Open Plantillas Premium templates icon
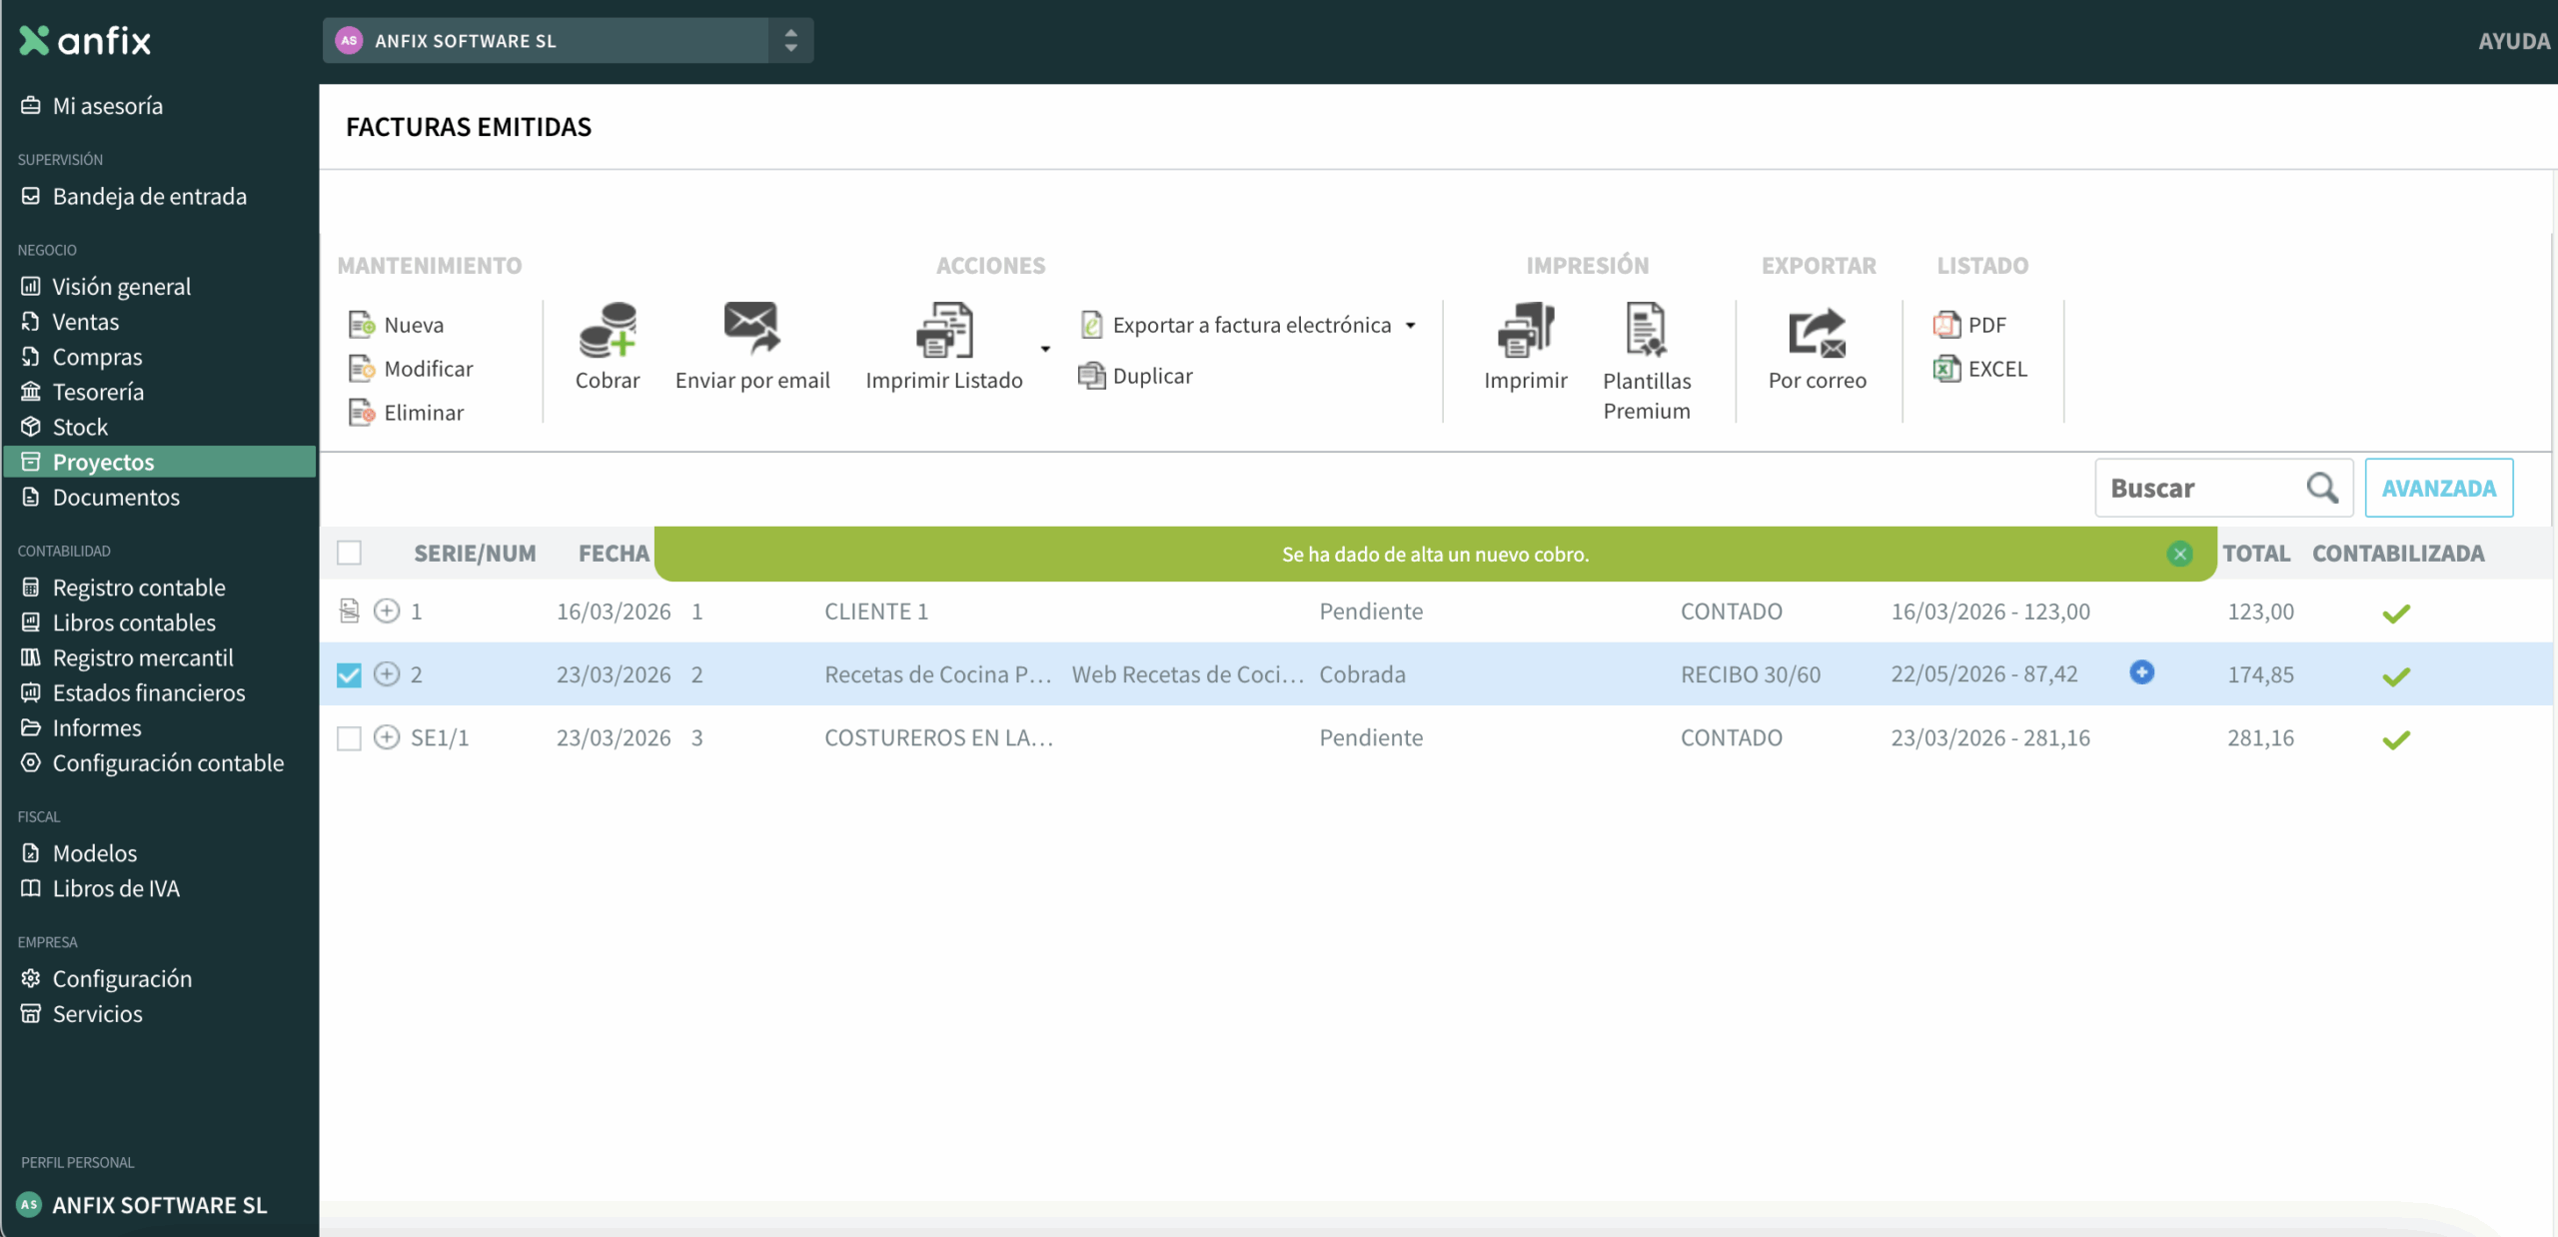Viewport: 2558px width, 1237px height. [x=1646, y=331]
